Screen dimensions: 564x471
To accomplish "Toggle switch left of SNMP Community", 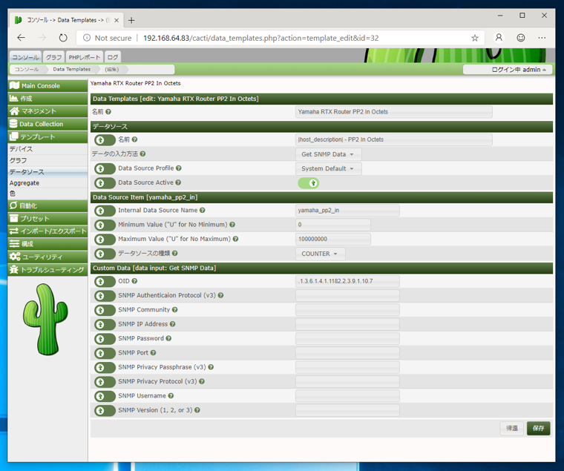I will click(x=105, y=310).
